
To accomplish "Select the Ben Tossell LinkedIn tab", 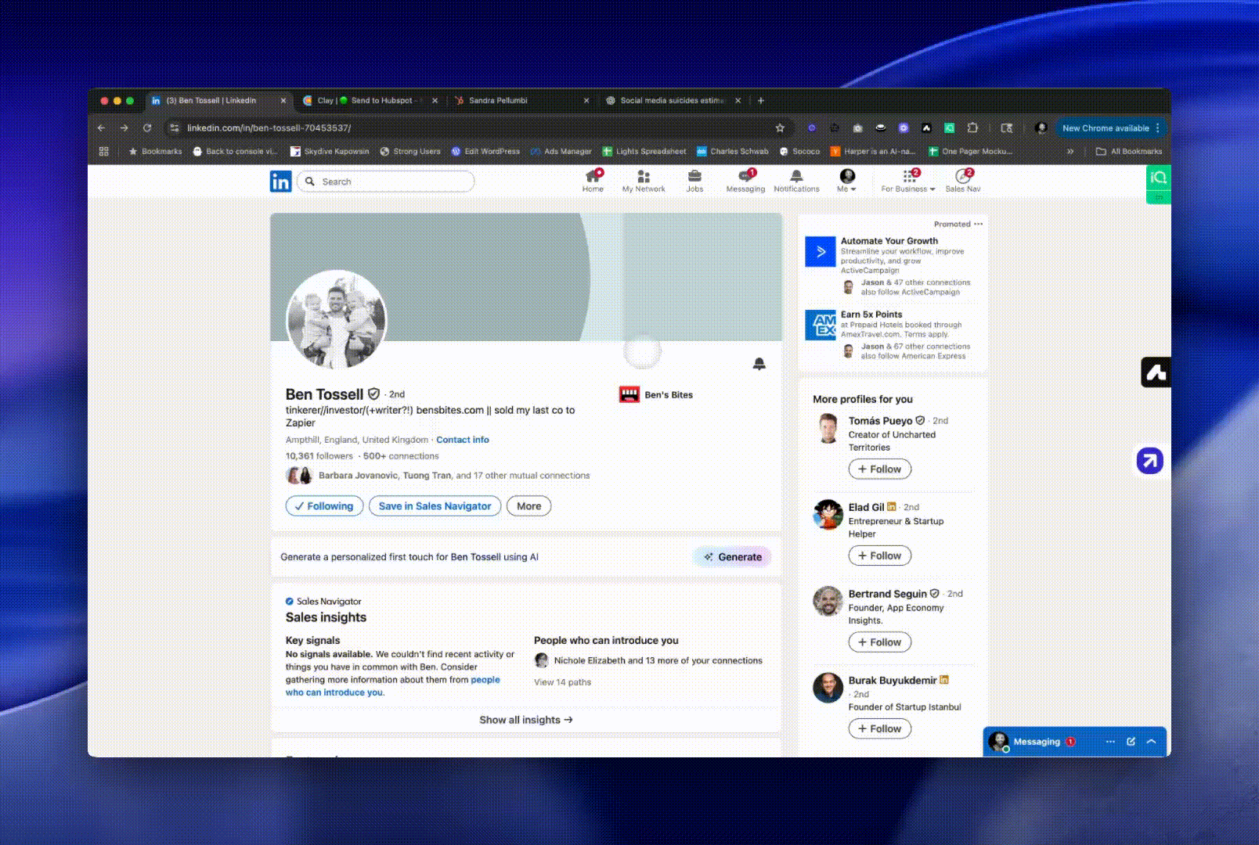I will tap(218, 100).
